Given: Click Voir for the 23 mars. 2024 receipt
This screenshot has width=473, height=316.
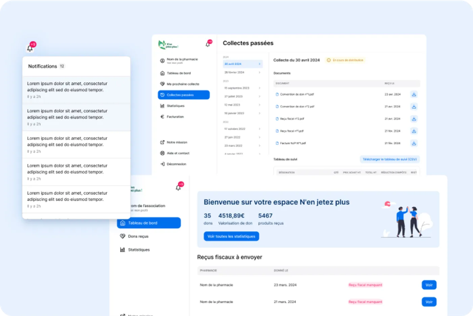Looking at the screenshot, I should [429, 285].
